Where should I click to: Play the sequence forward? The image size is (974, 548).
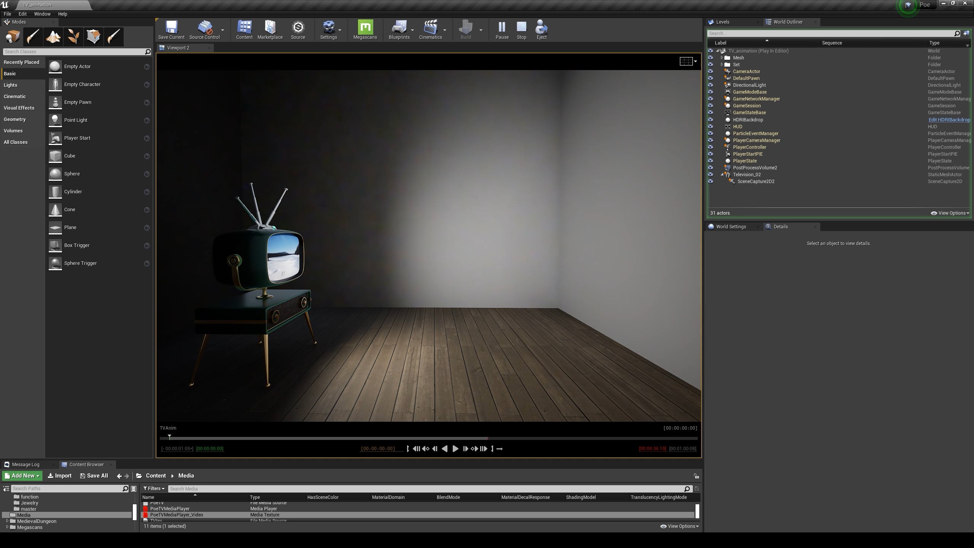tap(455, 449)
